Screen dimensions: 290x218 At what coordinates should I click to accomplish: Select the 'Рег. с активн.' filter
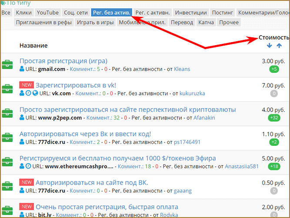153,13
